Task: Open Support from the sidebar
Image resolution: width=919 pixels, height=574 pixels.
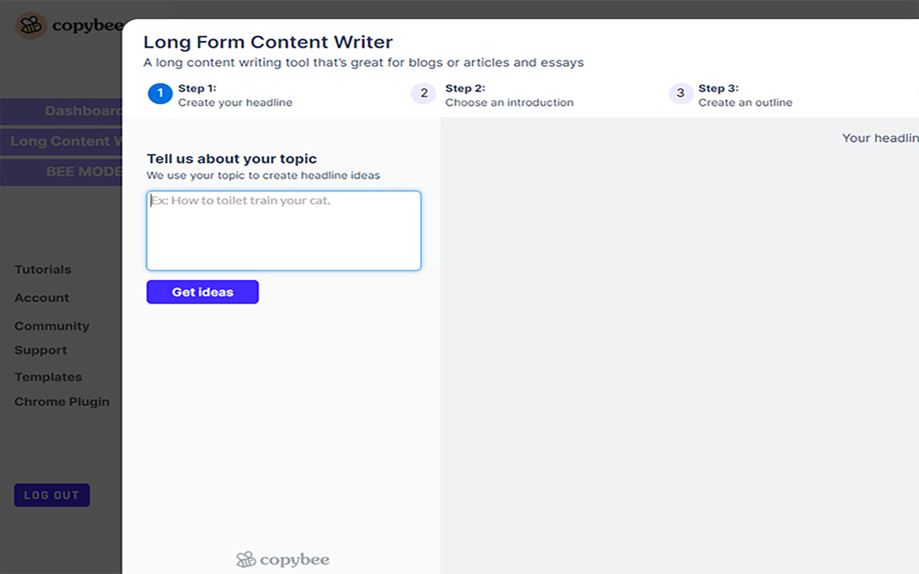Action: click(40, 349)
